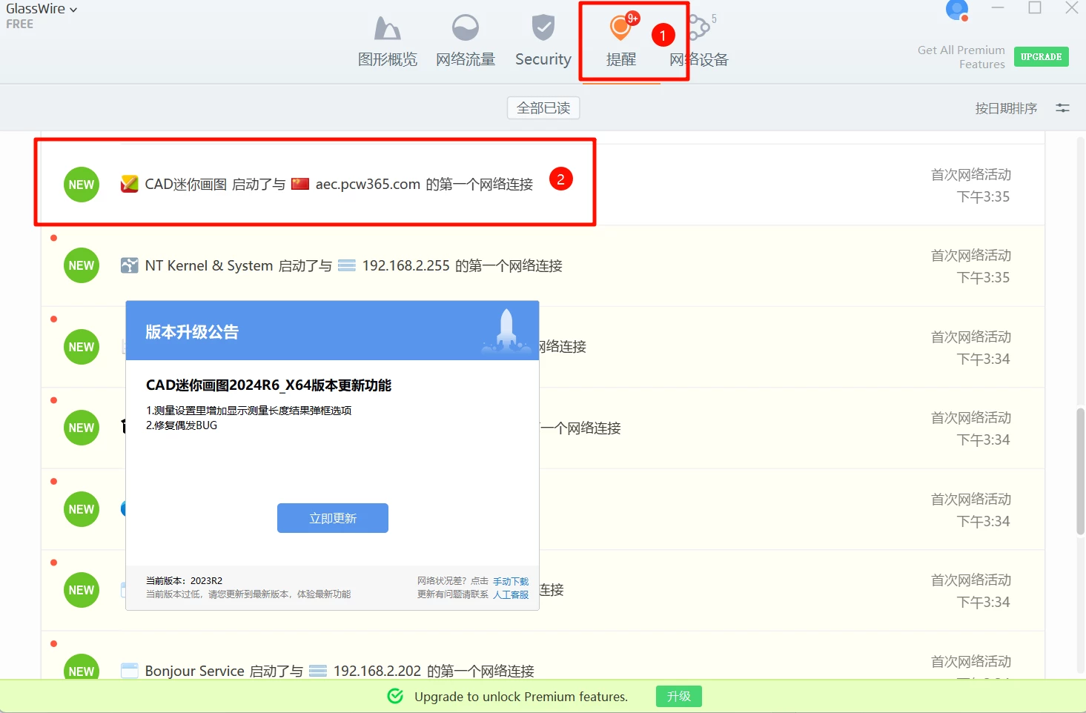Screen dimensions: 1086x713
Task: Open the 提醒 alerts bell icon
Action: pos(620,29)
